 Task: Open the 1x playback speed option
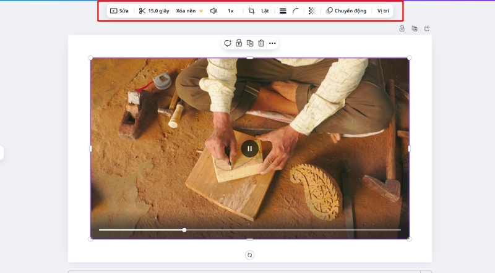tap(231, 11)
